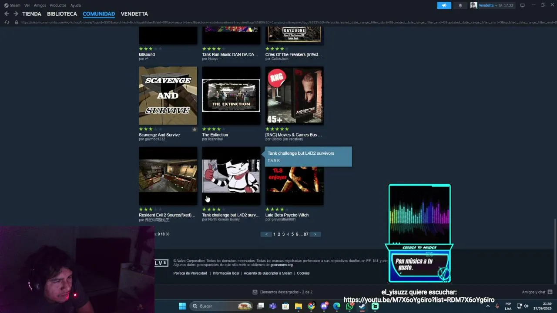Open the Ver menu
The width and height of the screenshot is (557, 313).
pyautogui.click(x=27, y=5)
